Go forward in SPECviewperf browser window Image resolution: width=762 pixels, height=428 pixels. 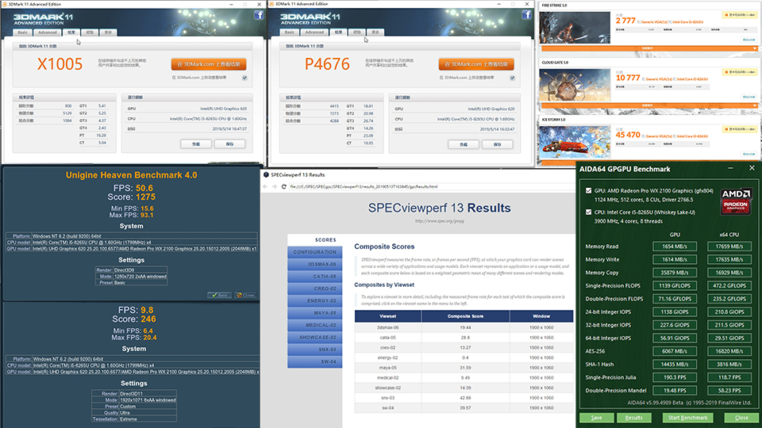pyautogui.click(x=275, y=186)
